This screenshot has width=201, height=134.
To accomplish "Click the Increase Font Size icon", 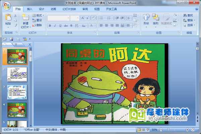I will click(x=82, y=18).
